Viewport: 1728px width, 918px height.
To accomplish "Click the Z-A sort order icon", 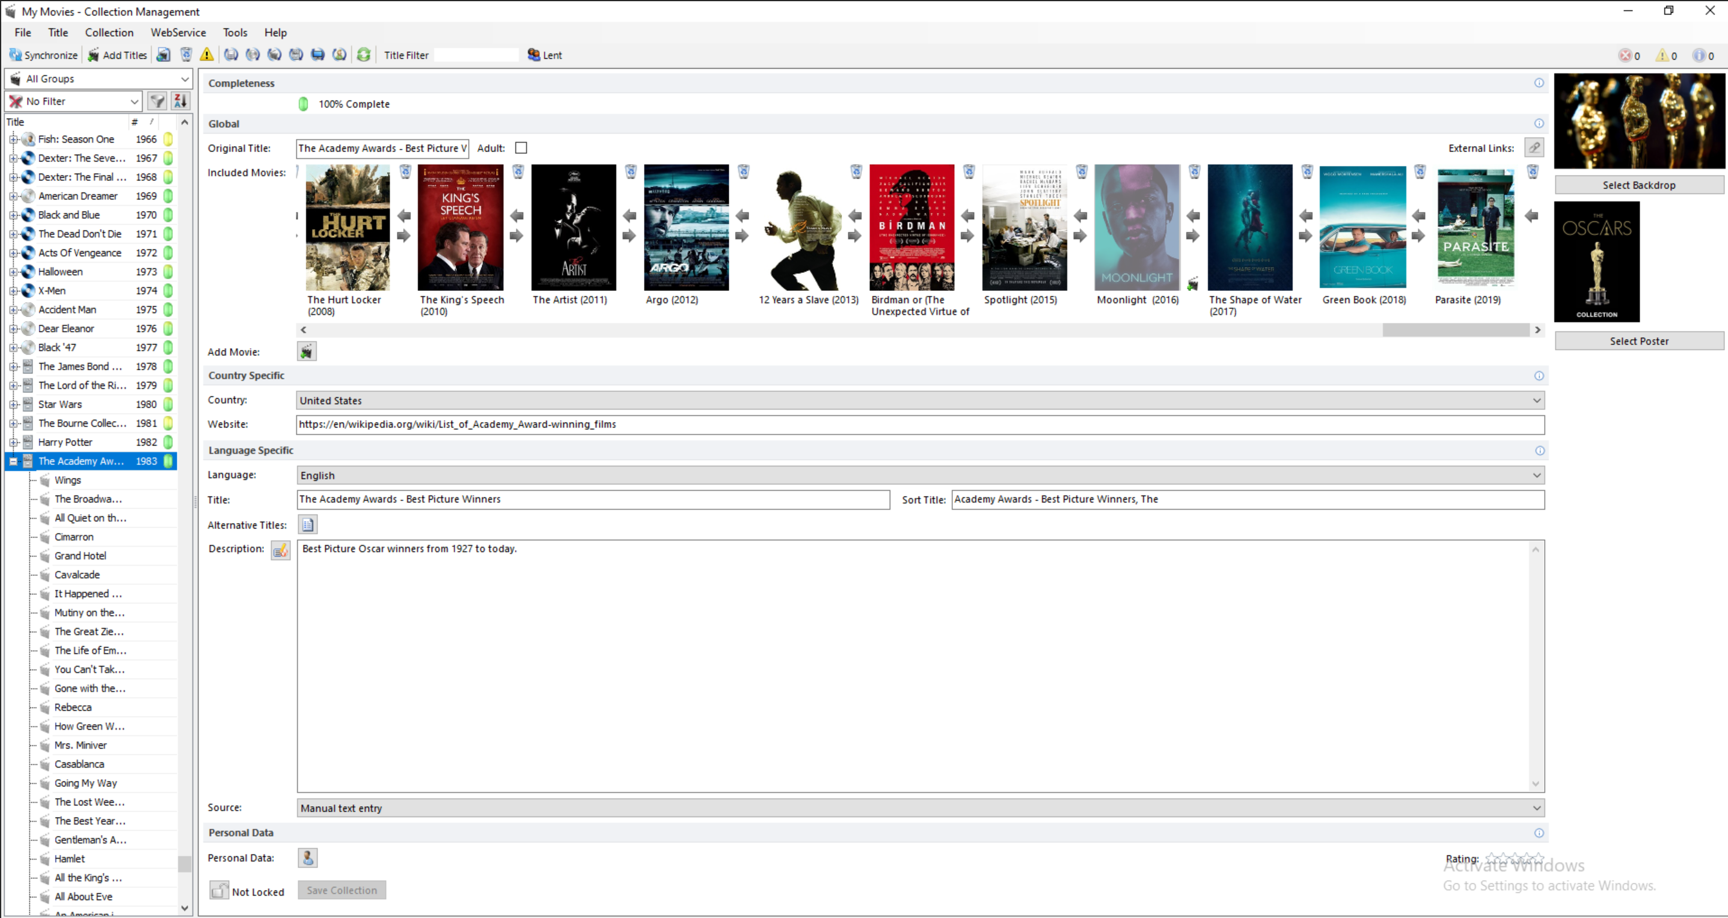I will [x=180, y=101].
